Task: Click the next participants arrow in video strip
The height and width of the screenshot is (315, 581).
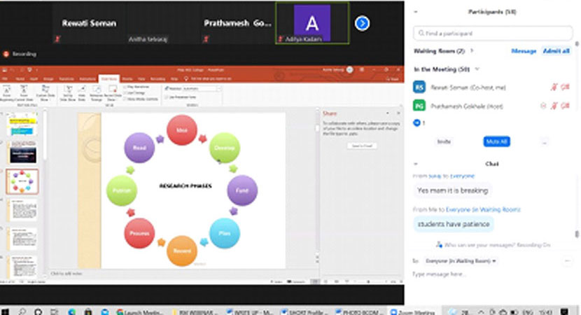Action: click(x=362, y=23)
